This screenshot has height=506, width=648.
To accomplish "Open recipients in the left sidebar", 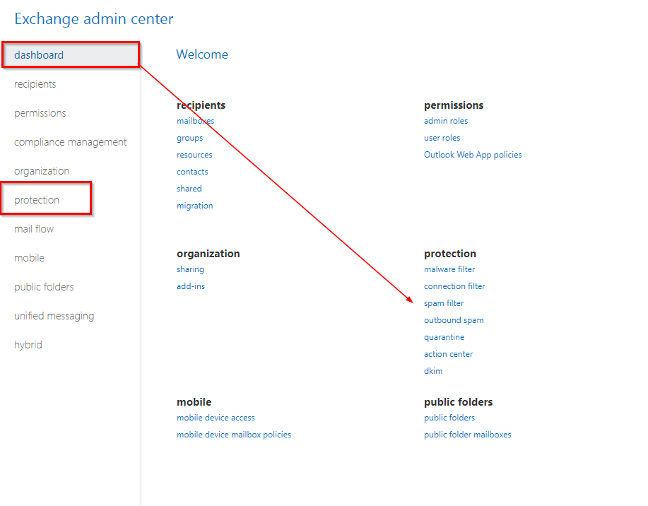I will pos(35,84).
